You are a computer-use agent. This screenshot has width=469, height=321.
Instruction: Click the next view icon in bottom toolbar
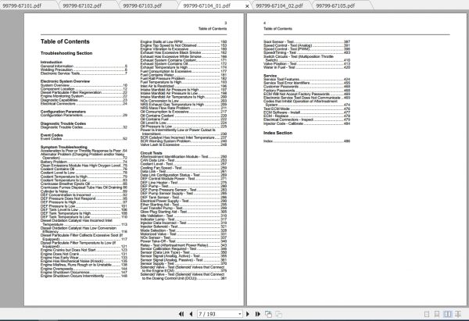click(279, 314)
